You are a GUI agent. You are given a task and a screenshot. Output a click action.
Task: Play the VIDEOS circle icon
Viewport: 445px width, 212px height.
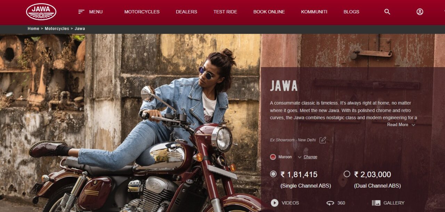point(275,203)
